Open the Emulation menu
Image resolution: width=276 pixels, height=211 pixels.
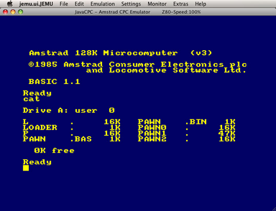(103, 4)
